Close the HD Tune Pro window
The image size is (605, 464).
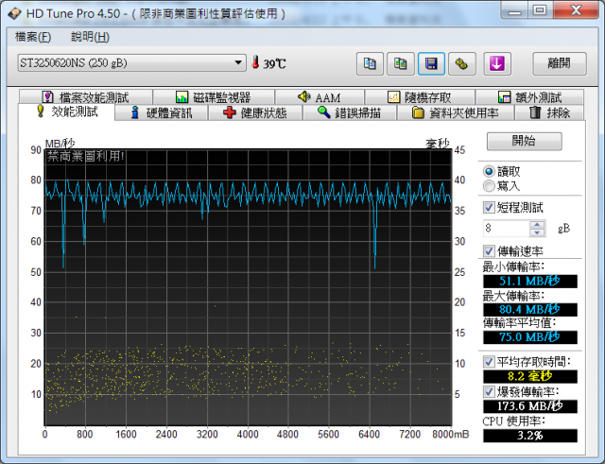[x=576, y=10]
